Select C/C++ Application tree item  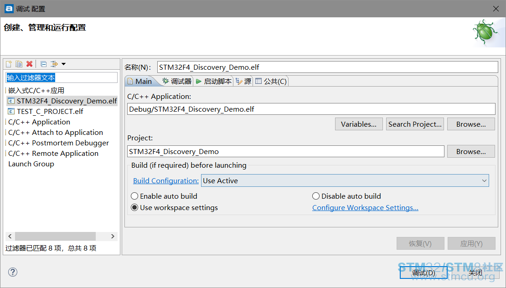39,122
